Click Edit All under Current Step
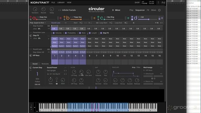 37,84
